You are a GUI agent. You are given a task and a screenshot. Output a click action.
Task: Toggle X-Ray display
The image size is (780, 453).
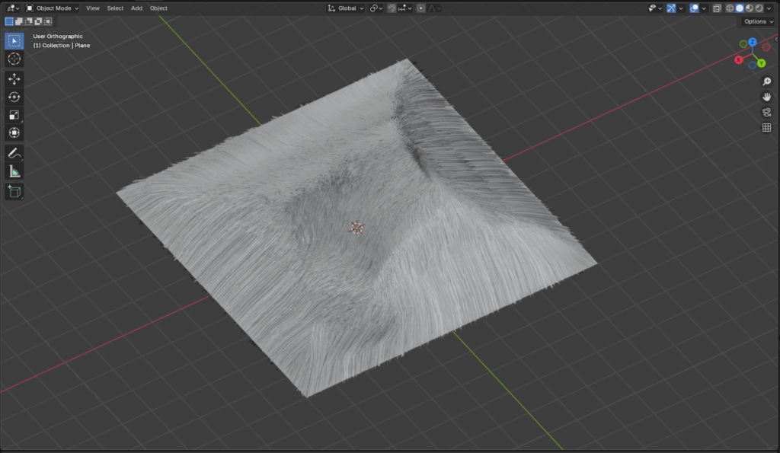[x=717, y=8]
